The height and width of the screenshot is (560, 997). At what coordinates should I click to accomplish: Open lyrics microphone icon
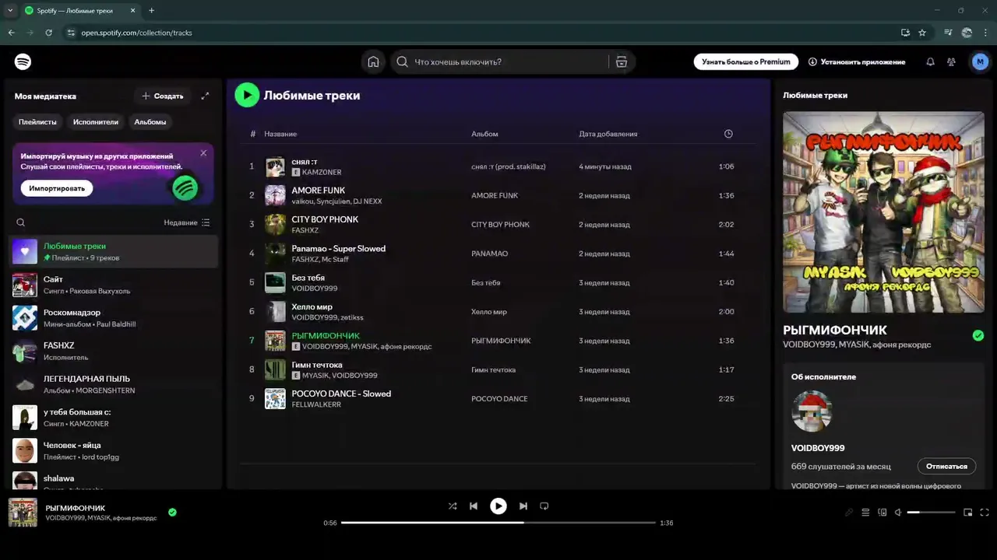point(849,513)
